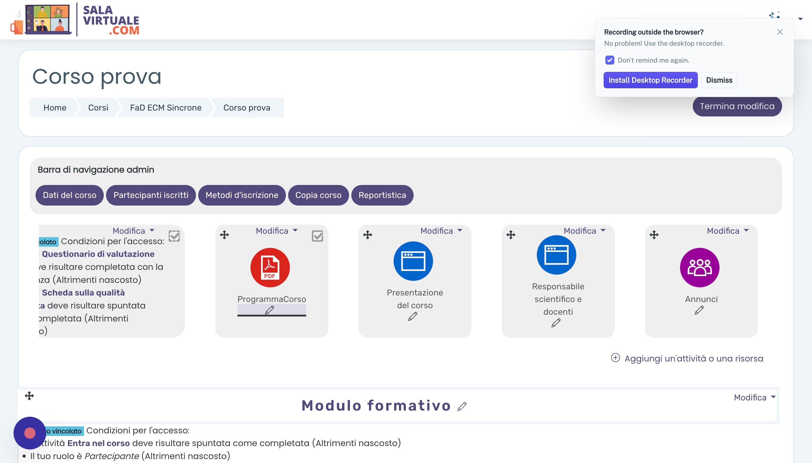
Task: Open Entra nel corso link
Action: (x=99, y=443)
